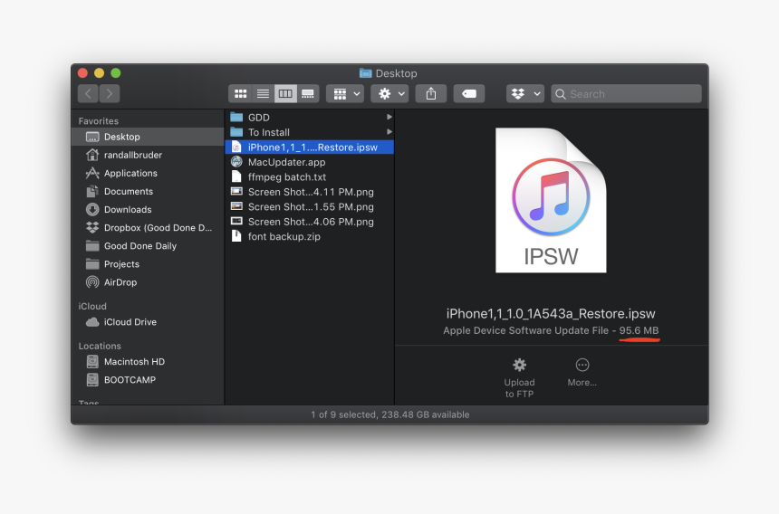Select Macintosh HD under Locations

[x=148, y=362]
